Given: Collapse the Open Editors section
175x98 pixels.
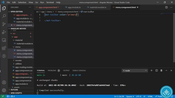Looking at the screenshot, I should coord(21,12).
